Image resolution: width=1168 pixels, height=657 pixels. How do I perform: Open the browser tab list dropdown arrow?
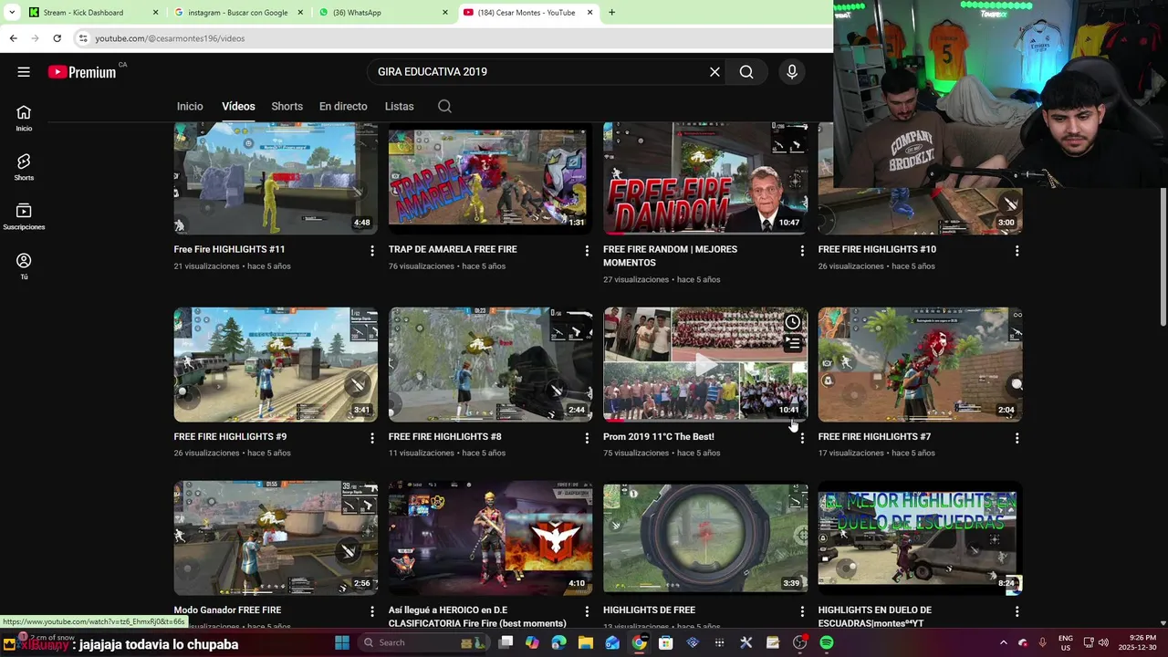(x=11, y=13)
